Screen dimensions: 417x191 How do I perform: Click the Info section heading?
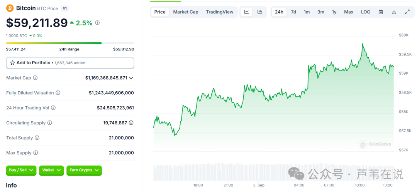[12, 185]
